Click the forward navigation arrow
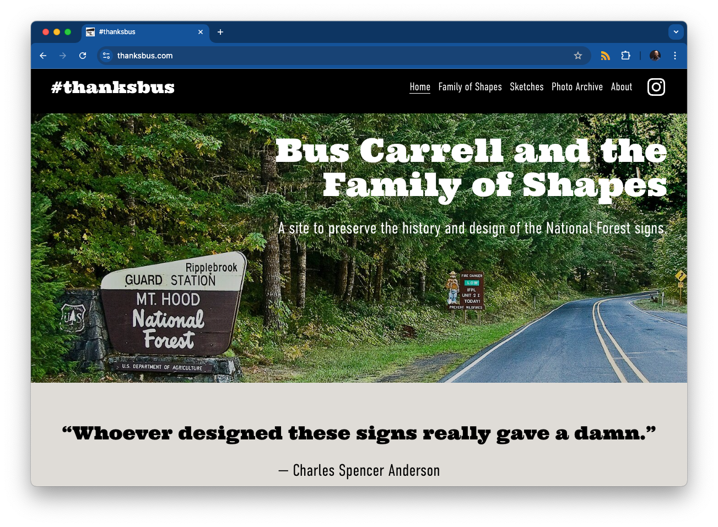 (x=63, y=56)
